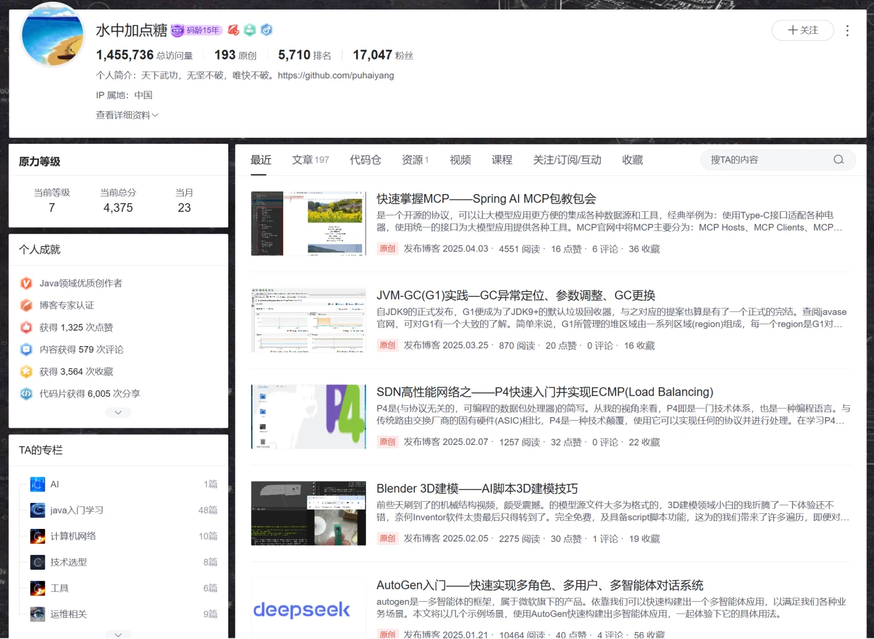The width and height of the screenshot is (874, 639).
Task: Switch to the 代码仓 tab
Action: coord(365,159)
